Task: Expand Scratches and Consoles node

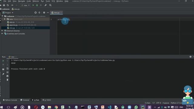Action: coord(2,34)
